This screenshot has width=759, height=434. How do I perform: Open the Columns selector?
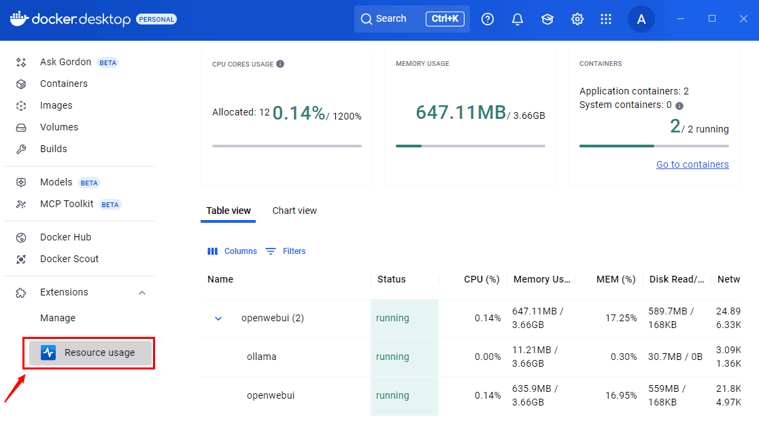(232, 251)
